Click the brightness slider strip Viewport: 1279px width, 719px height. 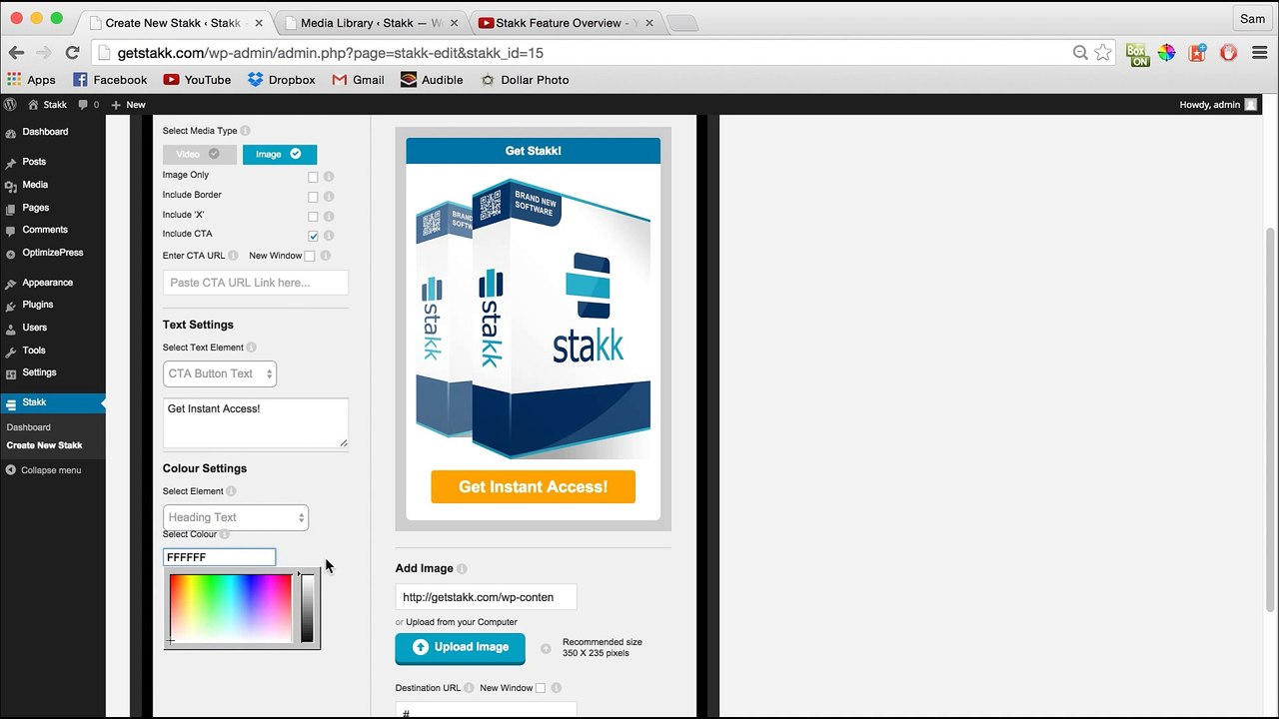point(308,608)
